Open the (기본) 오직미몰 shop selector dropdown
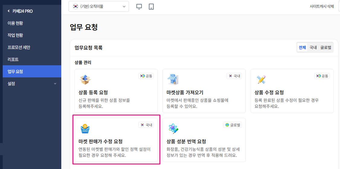 [99, 6]
